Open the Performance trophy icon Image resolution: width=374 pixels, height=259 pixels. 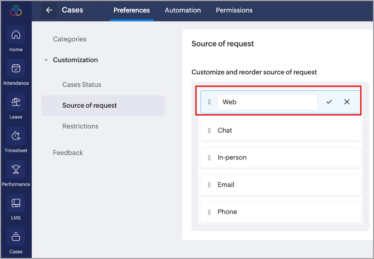(x=16, y=169)
